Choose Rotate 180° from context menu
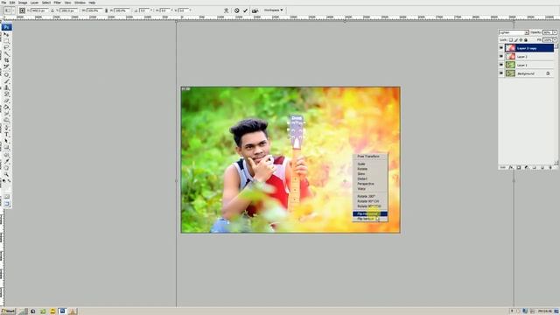The height and width of the screenshot is (315, 560). coord(370,196)
